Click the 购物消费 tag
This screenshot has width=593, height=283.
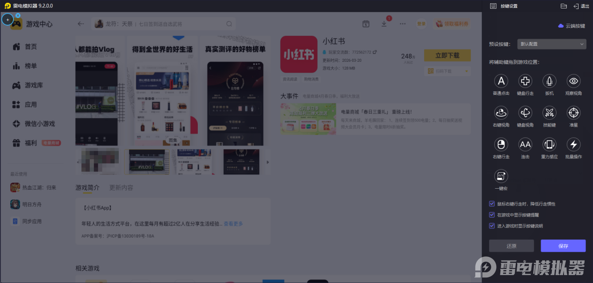[x=311, y=79]
